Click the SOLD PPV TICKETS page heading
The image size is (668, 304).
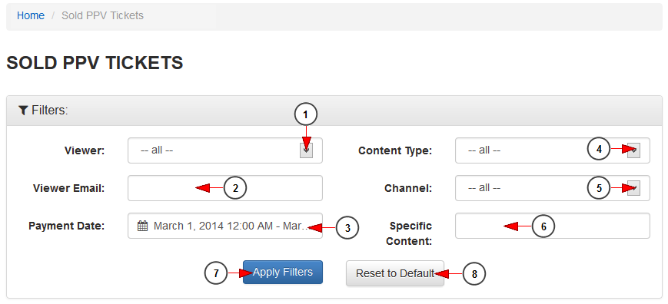[95, 63]
